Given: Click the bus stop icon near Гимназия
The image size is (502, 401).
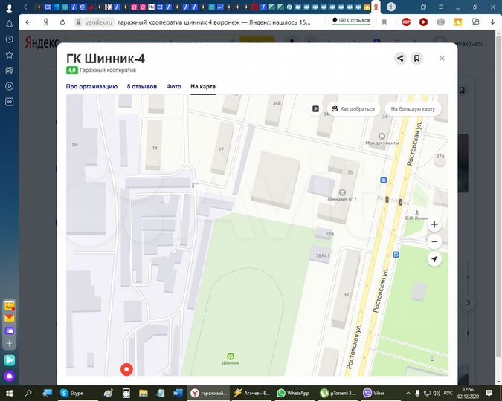Looking at the screenshot, I should 383,180.
